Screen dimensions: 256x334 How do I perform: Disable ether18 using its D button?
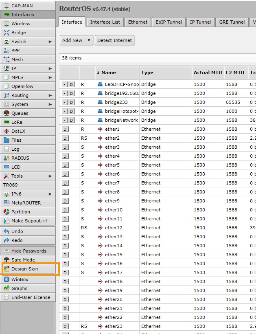coord(65,281)
